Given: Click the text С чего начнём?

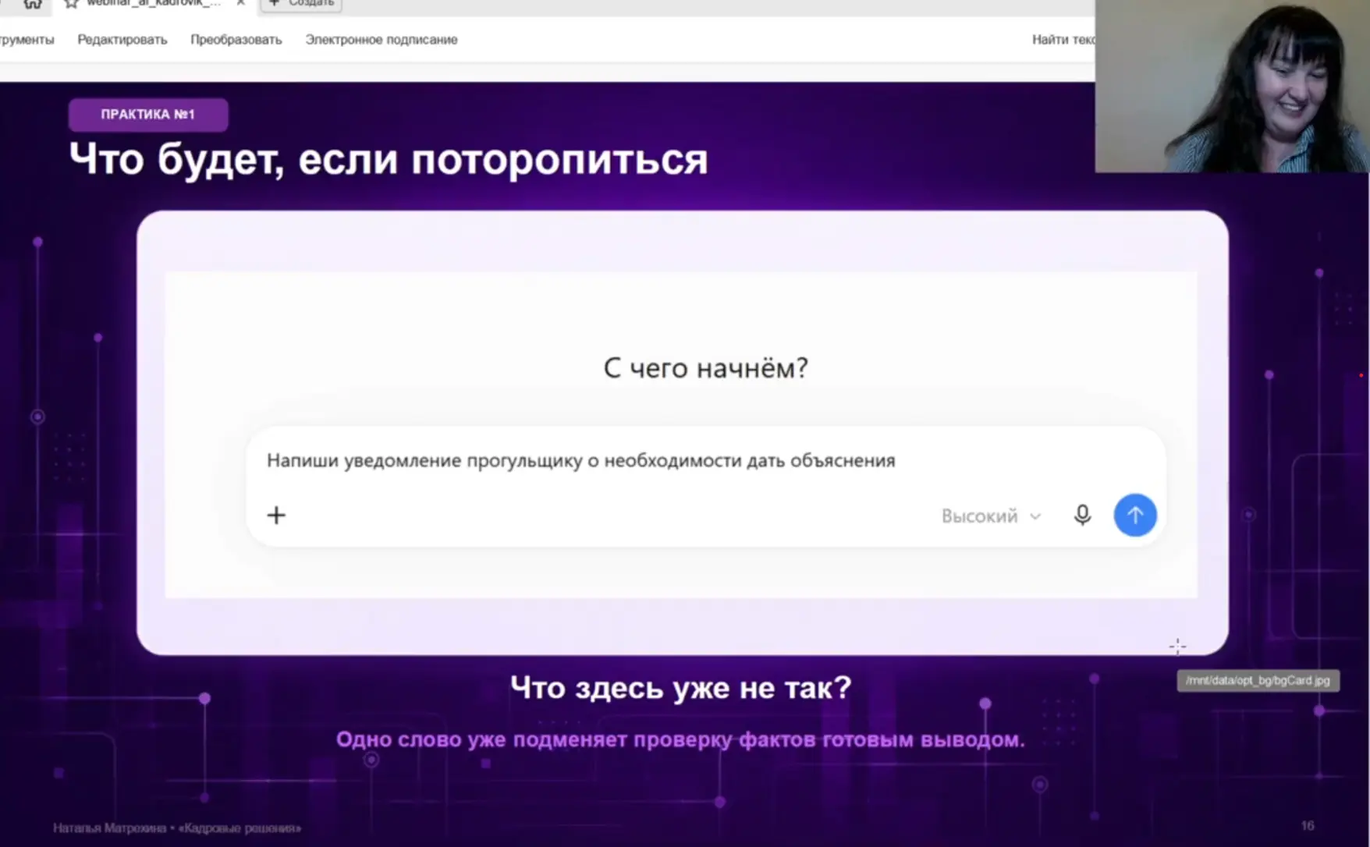Looking at the screenshot, I should coord(705,368).
